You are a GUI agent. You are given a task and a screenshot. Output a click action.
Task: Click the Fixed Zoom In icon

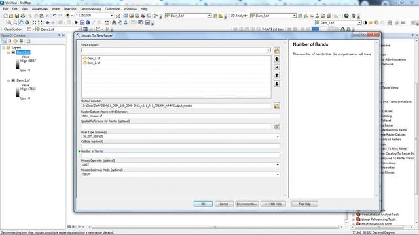34,23
